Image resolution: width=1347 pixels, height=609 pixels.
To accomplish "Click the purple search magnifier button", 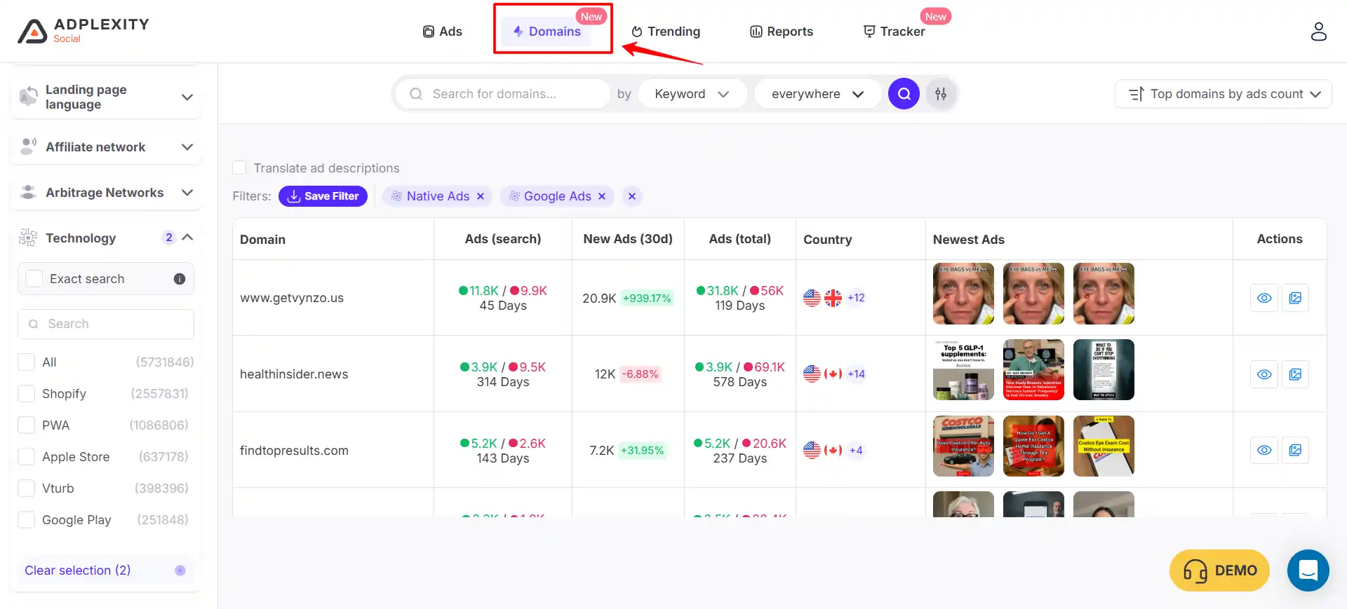I will 904,94.
